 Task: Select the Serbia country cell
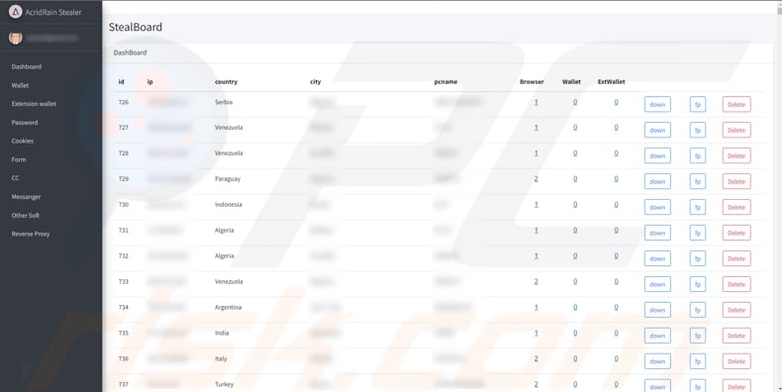[x=224, y=102]
